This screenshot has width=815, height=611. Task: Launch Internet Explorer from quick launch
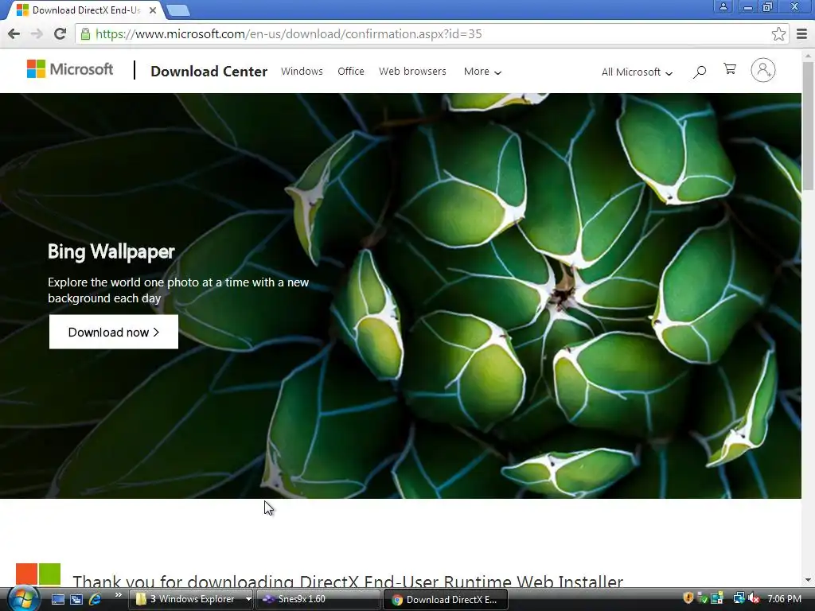point(96,599)
